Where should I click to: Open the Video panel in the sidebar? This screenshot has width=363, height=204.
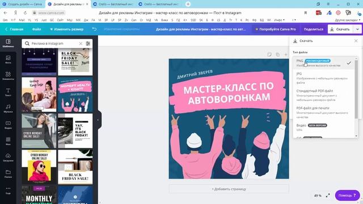[8, 125]
